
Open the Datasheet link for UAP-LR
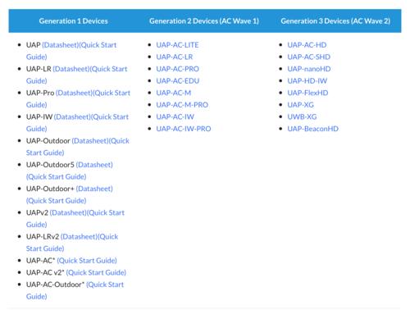point(71,69)
